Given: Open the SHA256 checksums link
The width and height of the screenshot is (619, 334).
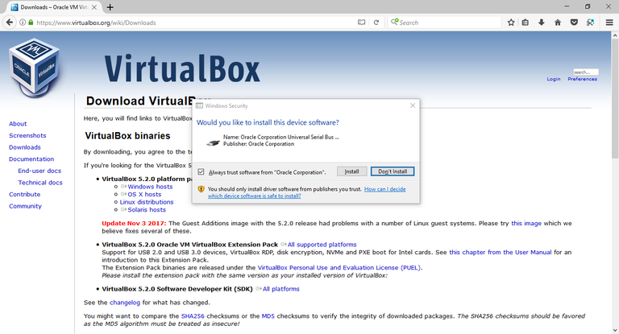Looking at the screenshot, I should tap(193, 315).
